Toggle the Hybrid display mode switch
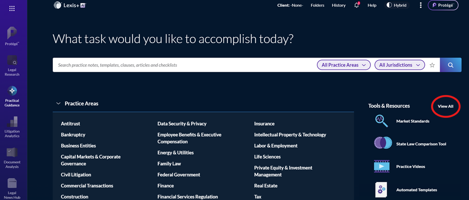 pos(396,5)
